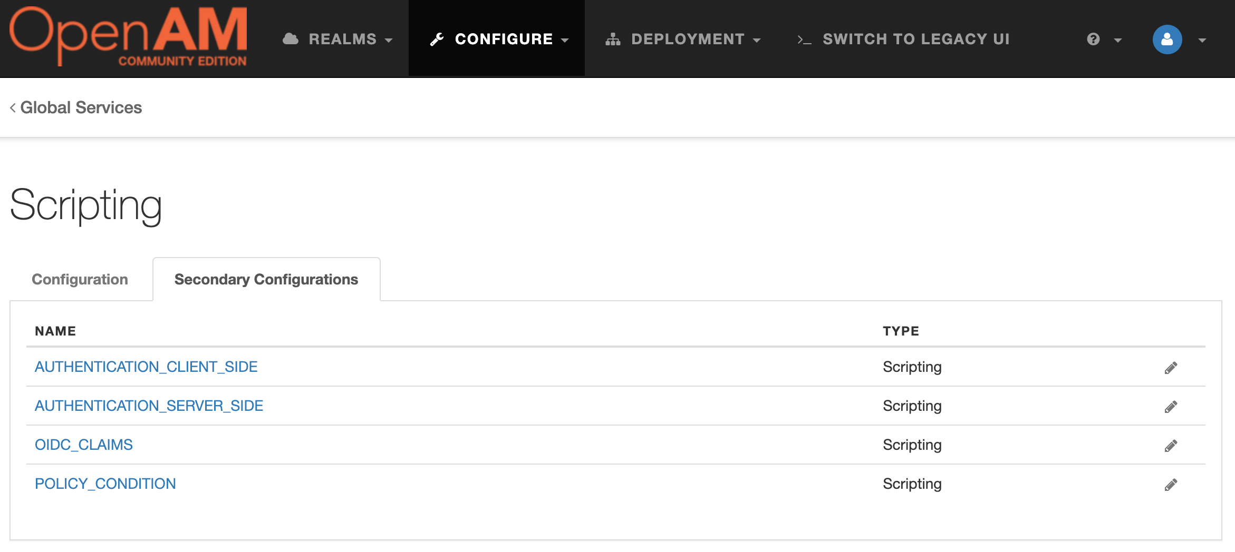Expand the caret beside user avatar
The image size is (1235, 552).
[1202, 40]
